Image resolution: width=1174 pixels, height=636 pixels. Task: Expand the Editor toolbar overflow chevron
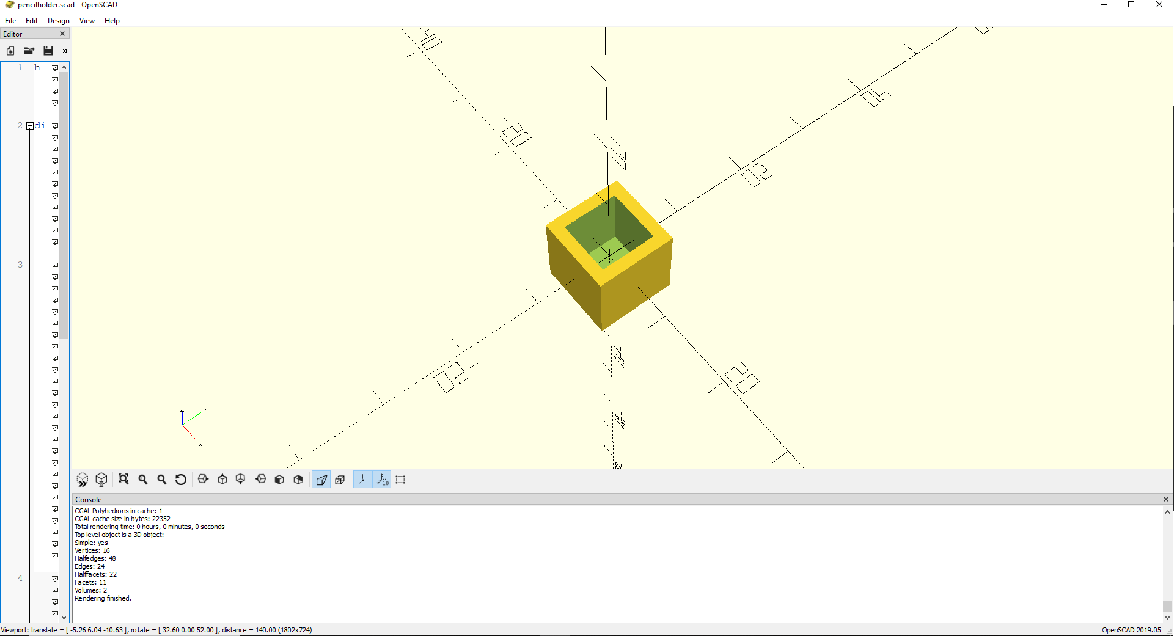tap(65, 51)
